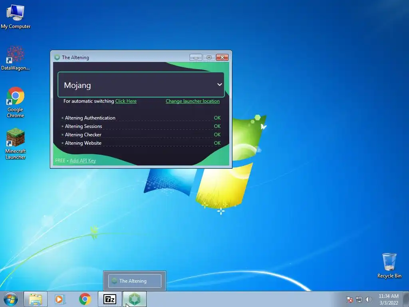Image resolution: width=409 pixels, height=307 pixels.
Task: Open the My Computer desktop icon
Action: click(x=16, y=16)
